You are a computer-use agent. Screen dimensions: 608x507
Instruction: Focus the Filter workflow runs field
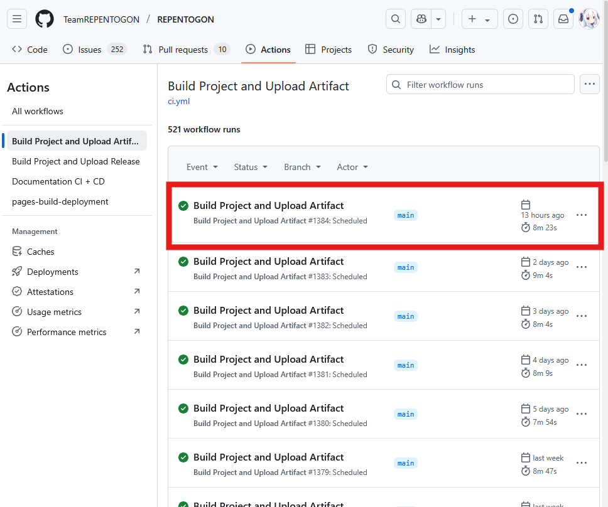click(x=480, y=85)
